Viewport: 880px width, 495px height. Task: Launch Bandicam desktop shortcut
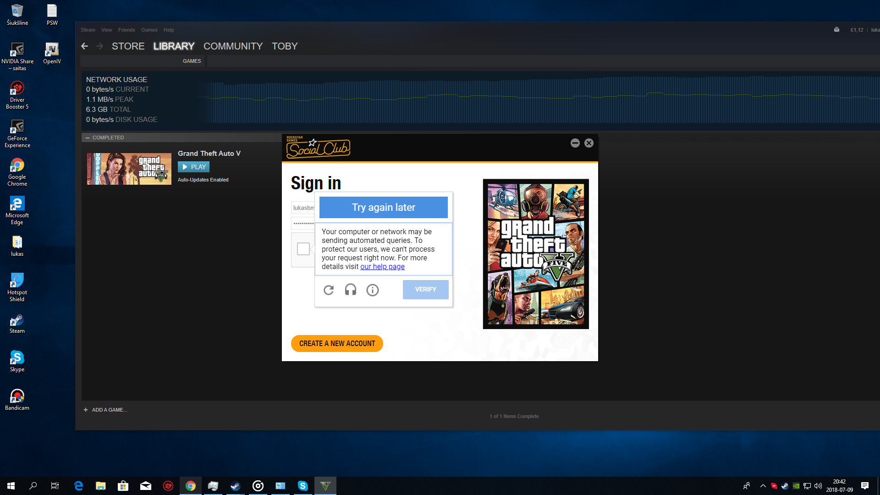17,400
